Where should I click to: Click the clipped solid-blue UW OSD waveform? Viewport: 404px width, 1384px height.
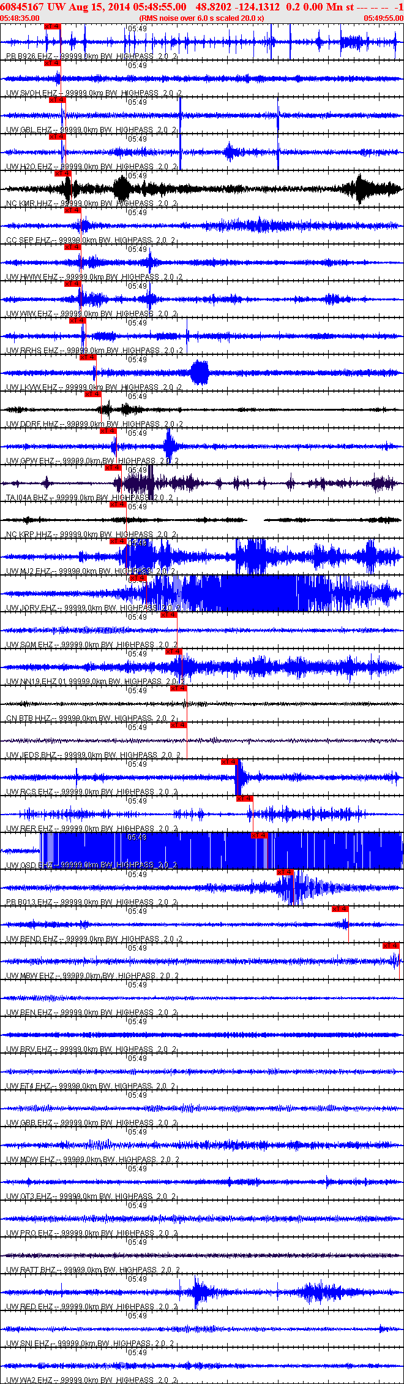(x=222, y=851)
